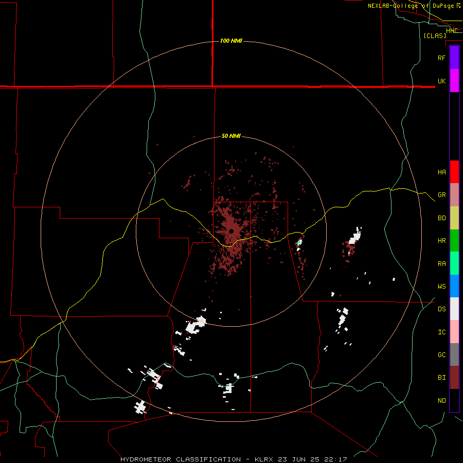This screenshot has height=463, width=463.
Task: Click the BI legend label
Action: pyautogui.click(x=441, y=378)
